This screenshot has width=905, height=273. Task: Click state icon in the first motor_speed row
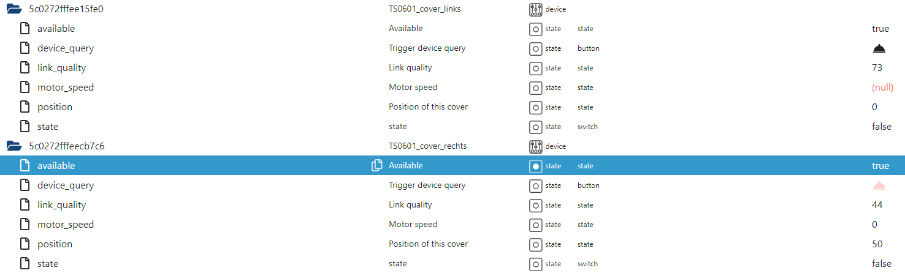(536, 88)
